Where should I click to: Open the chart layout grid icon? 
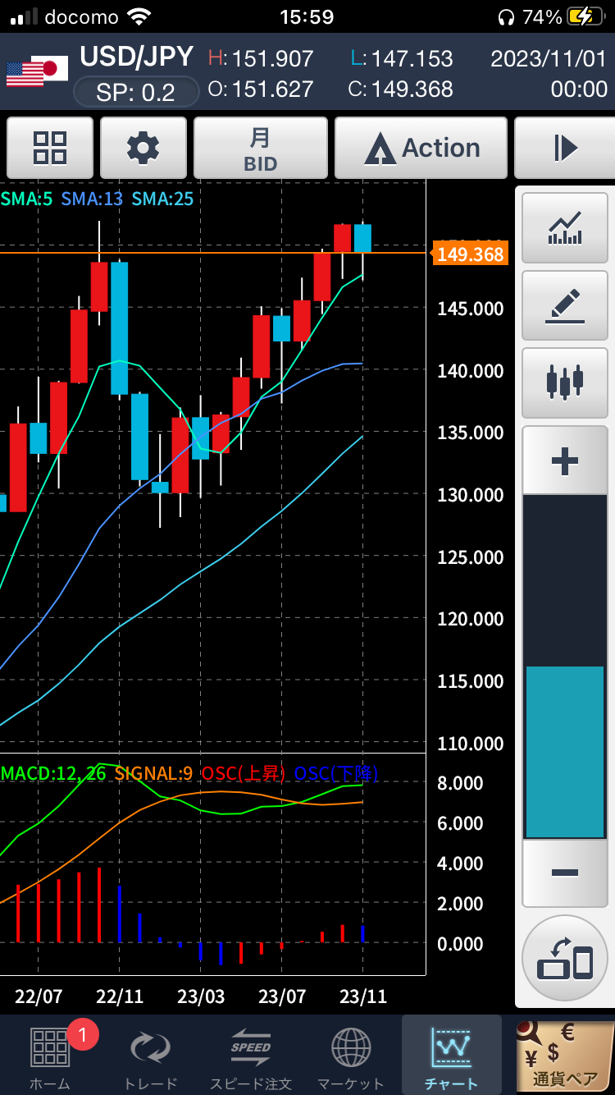point(50,148)
